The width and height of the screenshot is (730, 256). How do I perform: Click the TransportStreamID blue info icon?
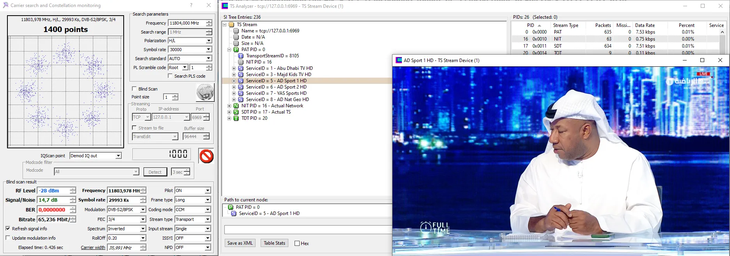click(241, 56)
